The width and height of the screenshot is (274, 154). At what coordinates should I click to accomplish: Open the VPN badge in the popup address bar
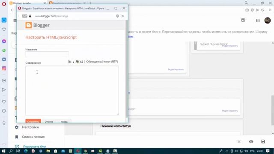[x=25, y=16]
